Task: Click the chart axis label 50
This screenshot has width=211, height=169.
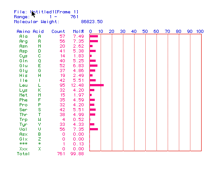Action: tap(145, 32)
